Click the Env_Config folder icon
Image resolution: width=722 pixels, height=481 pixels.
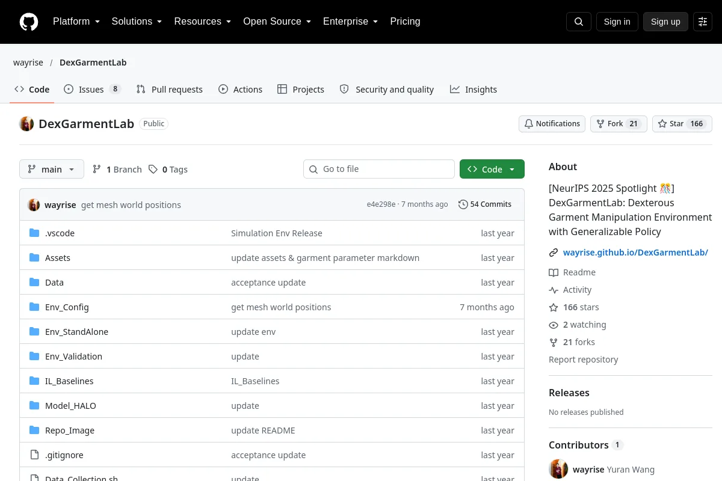(x=34, y=307)
